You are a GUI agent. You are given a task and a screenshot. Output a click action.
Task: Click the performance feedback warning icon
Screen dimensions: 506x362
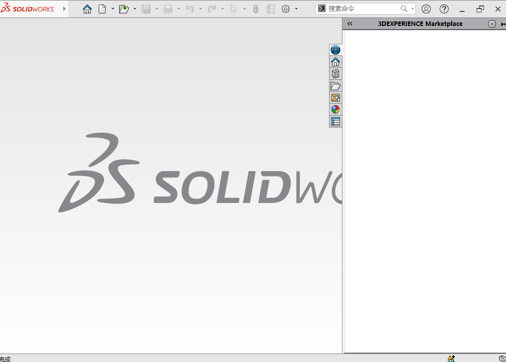tap(450, 358)
